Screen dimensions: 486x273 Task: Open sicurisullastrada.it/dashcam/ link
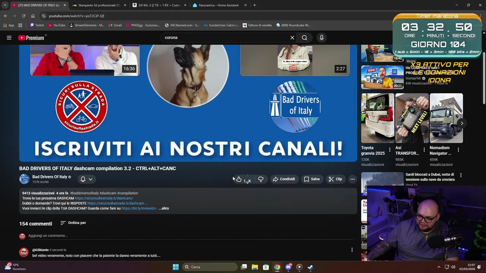[x=104, y=198]
